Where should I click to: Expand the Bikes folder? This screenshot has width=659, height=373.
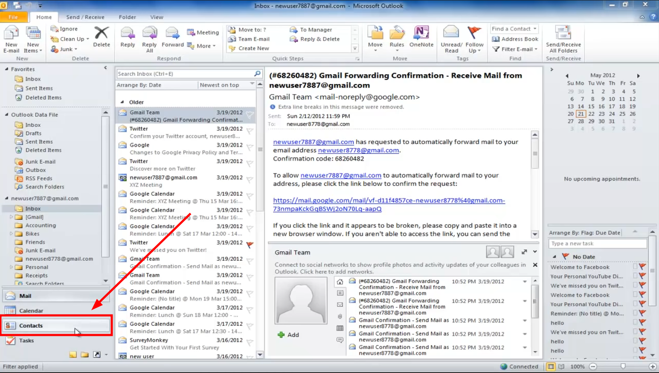tap(11, 234)
